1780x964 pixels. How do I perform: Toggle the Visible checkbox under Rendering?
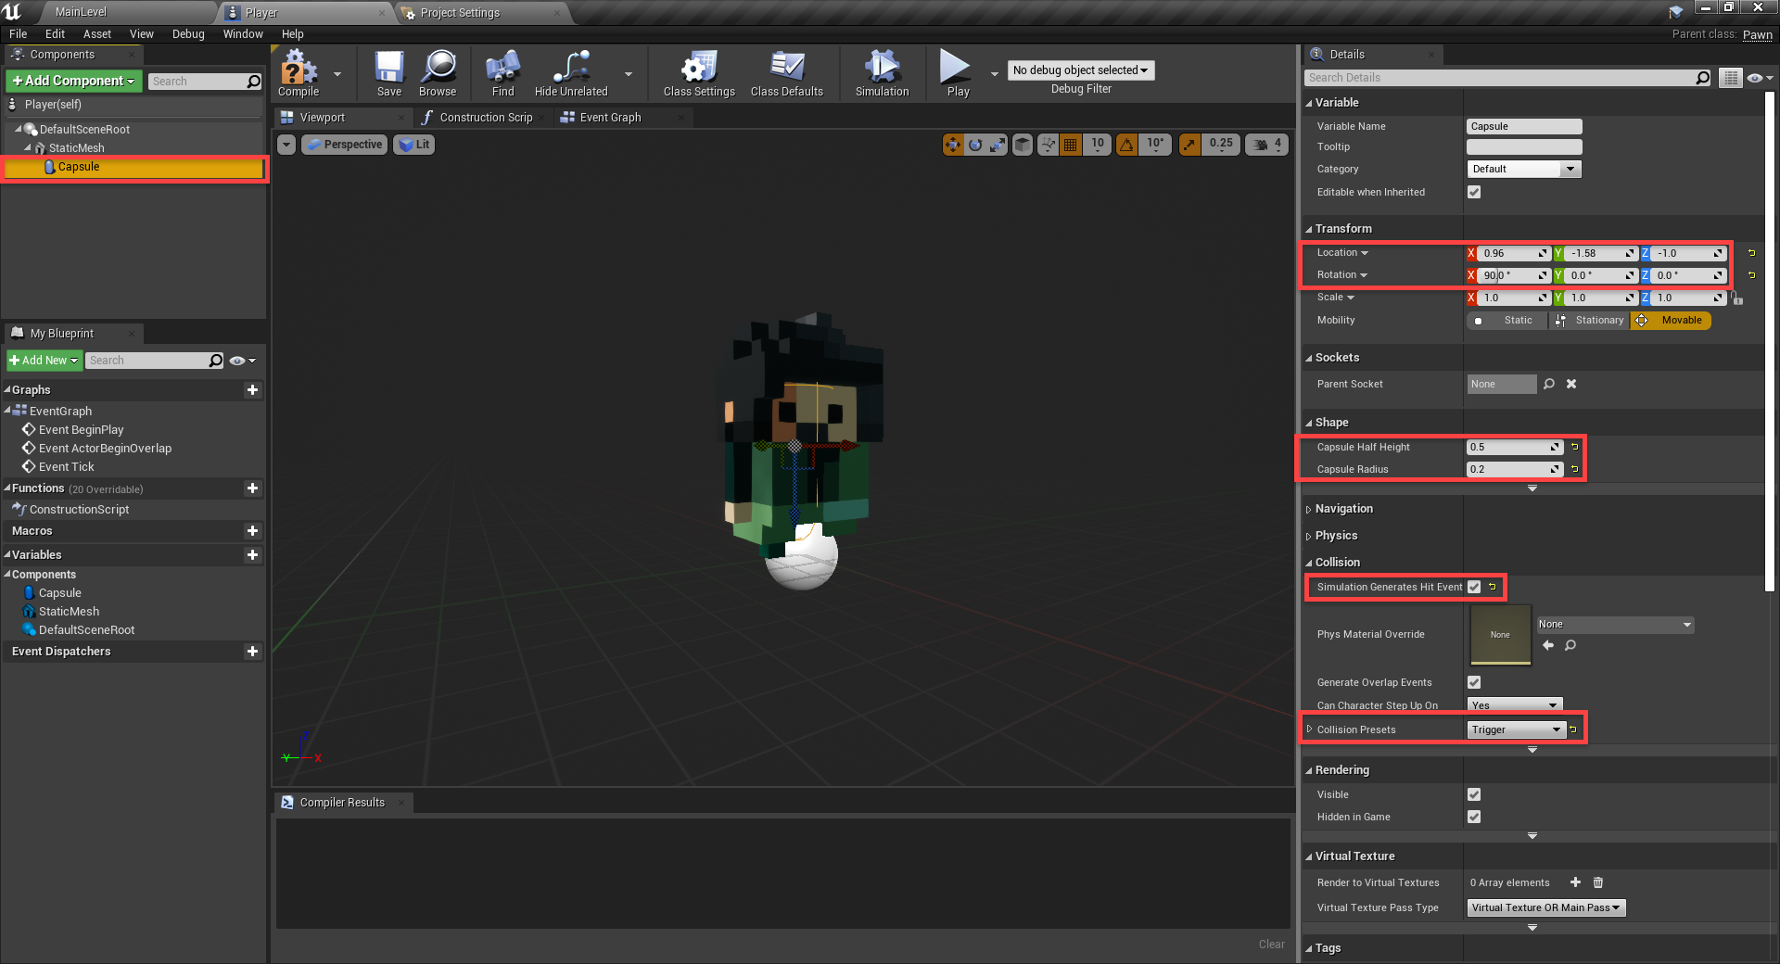point(1474,794)
